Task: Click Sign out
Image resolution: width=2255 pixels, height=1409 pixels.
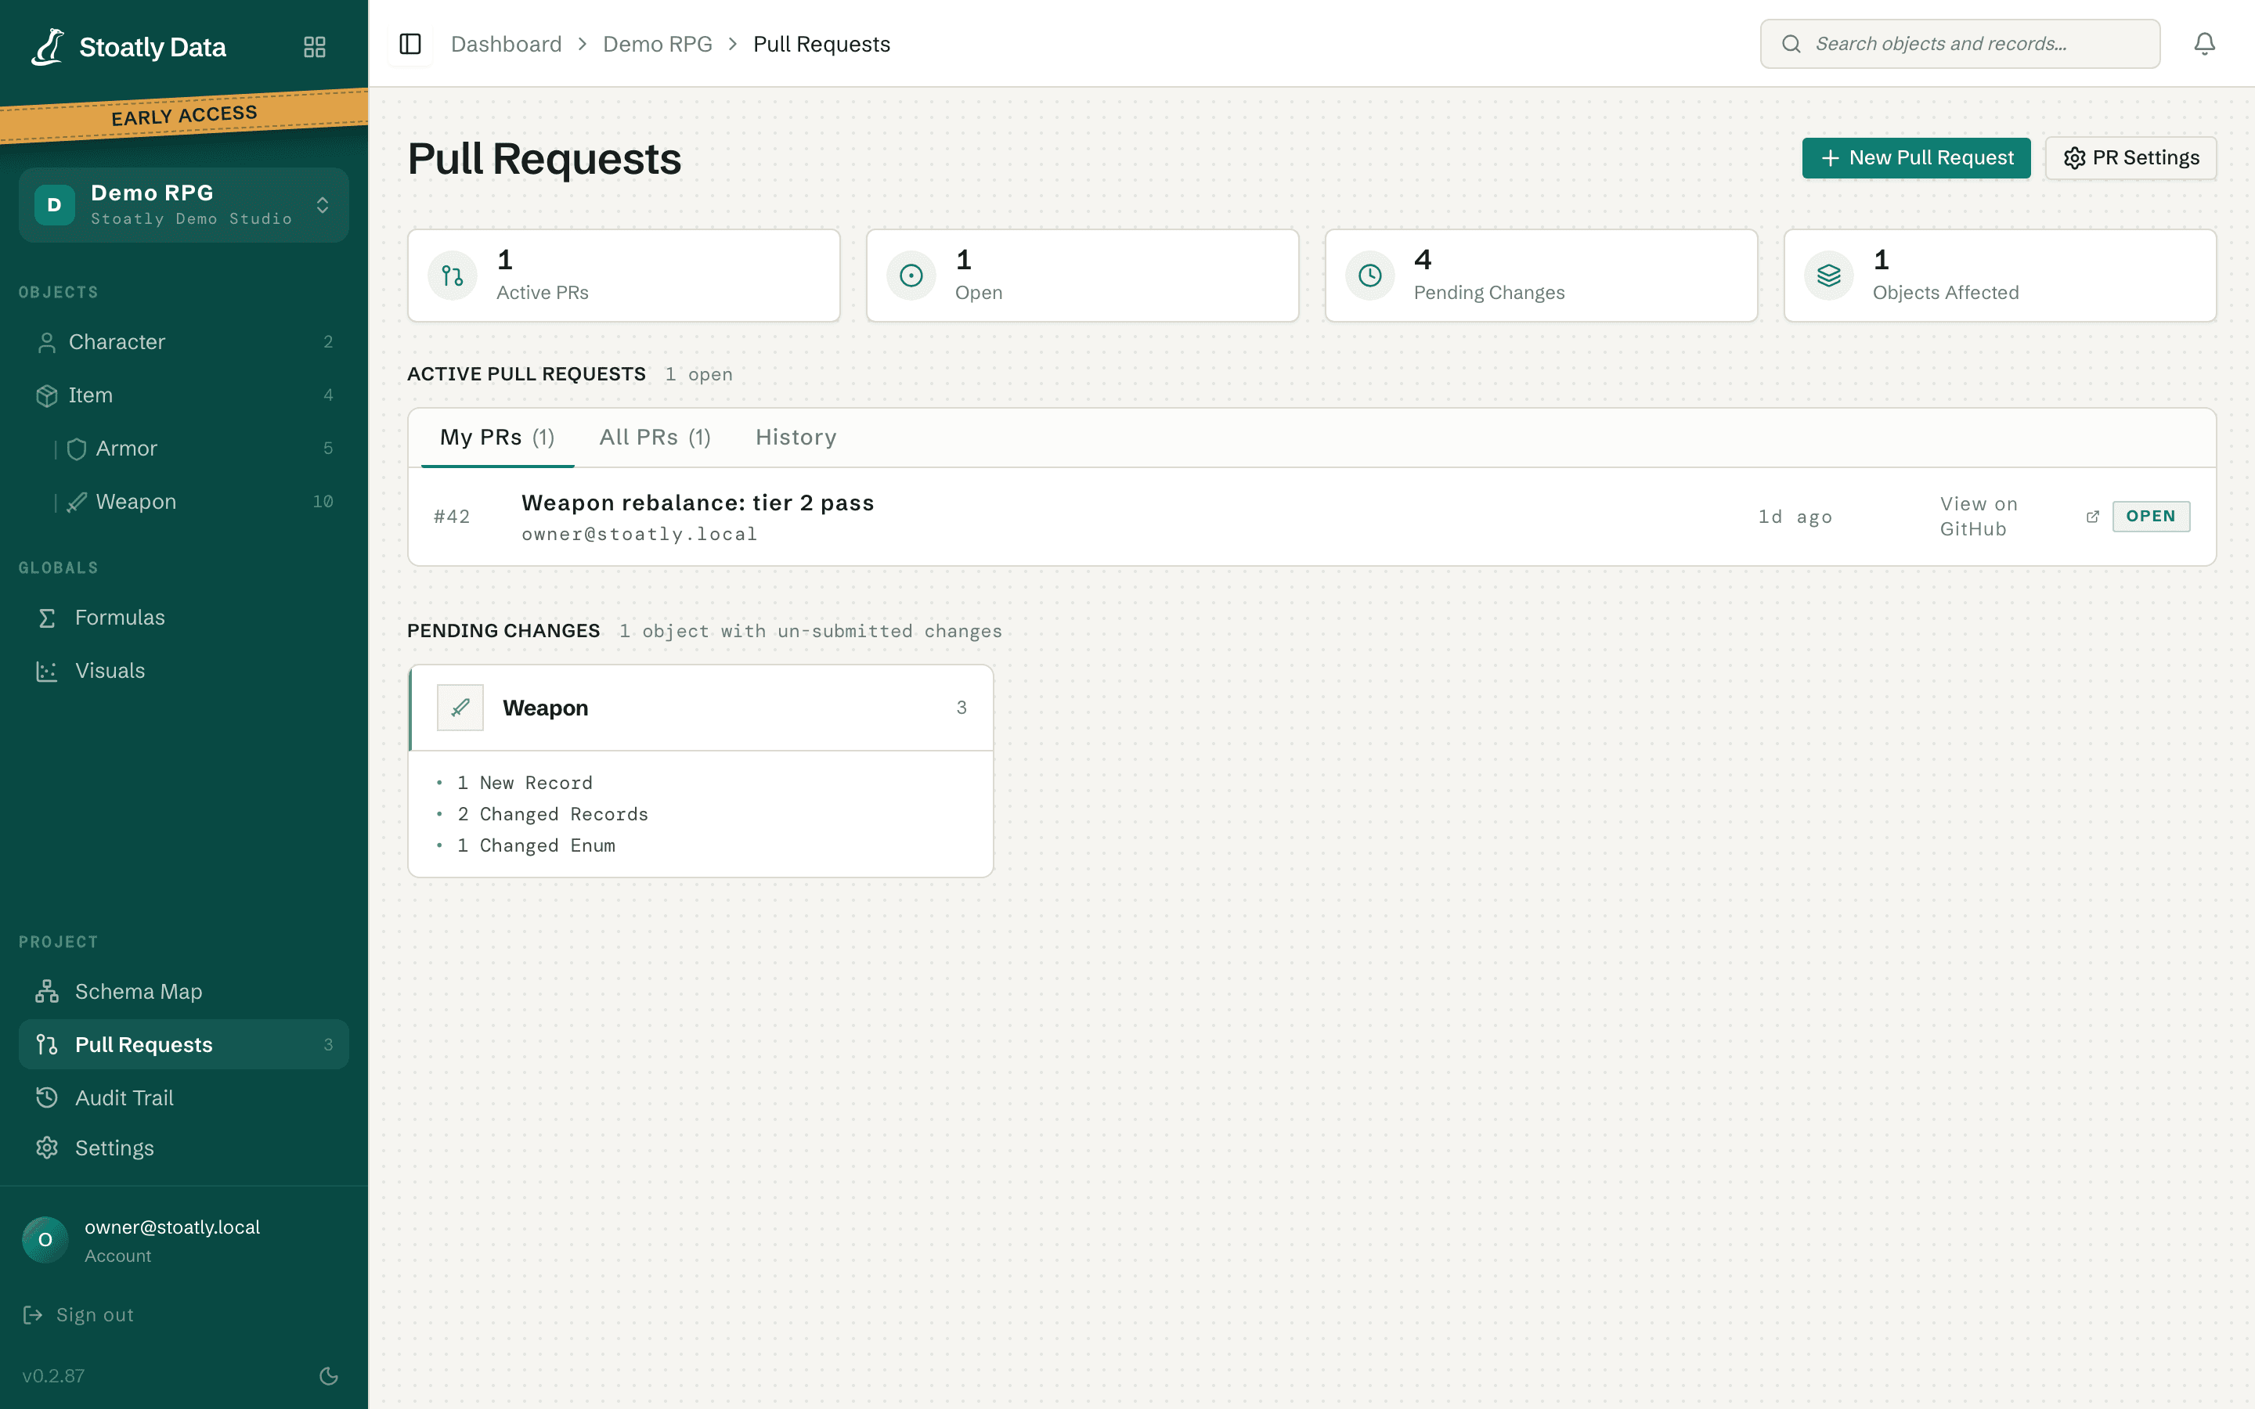Action: [78, 1315]
